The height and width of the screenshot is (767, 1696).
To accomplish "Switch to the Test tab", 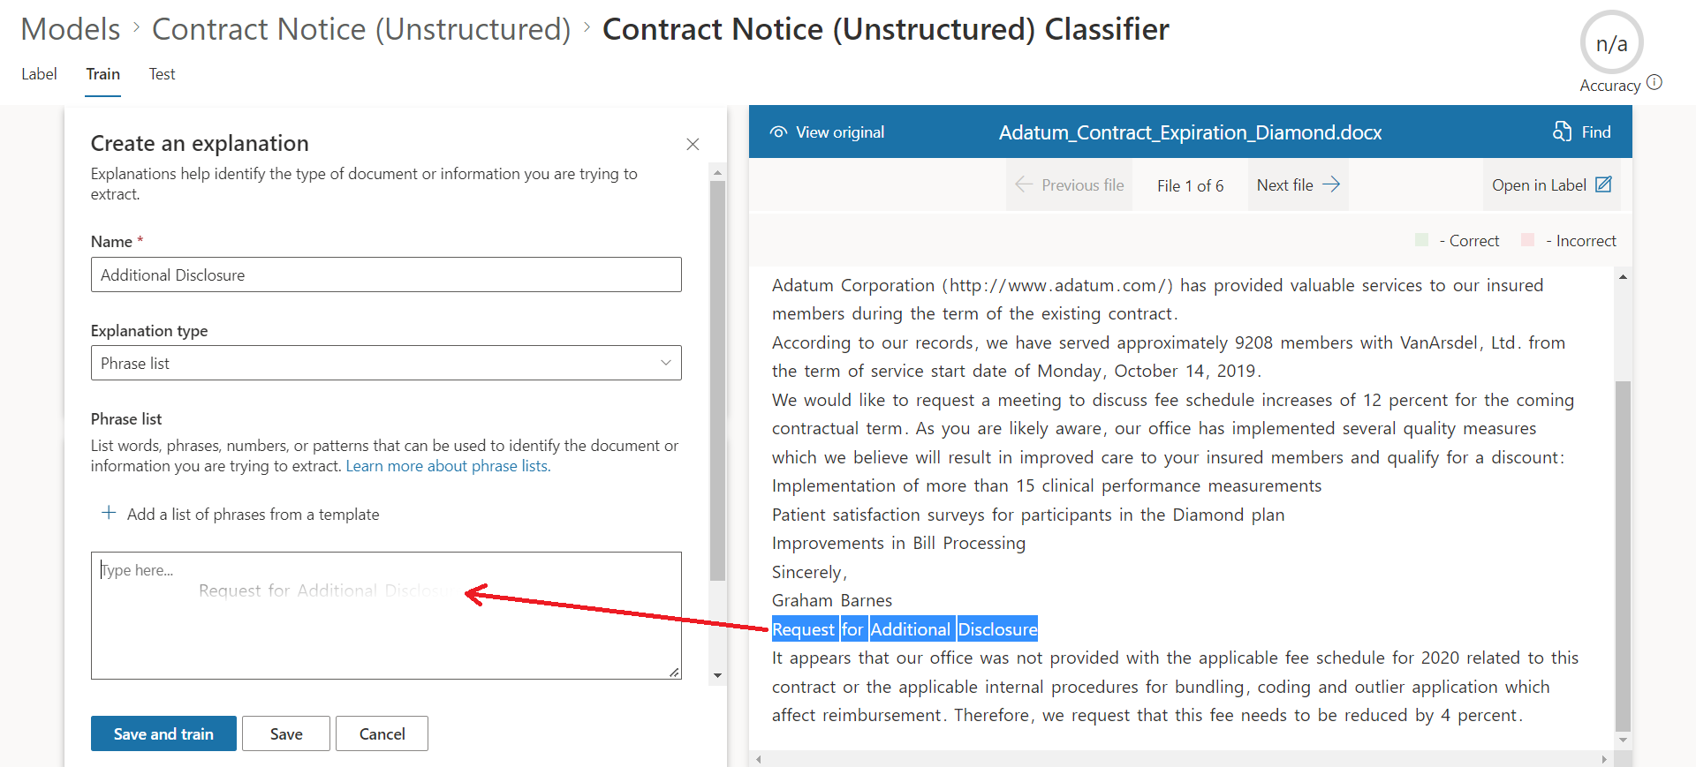I will (162, 74).
